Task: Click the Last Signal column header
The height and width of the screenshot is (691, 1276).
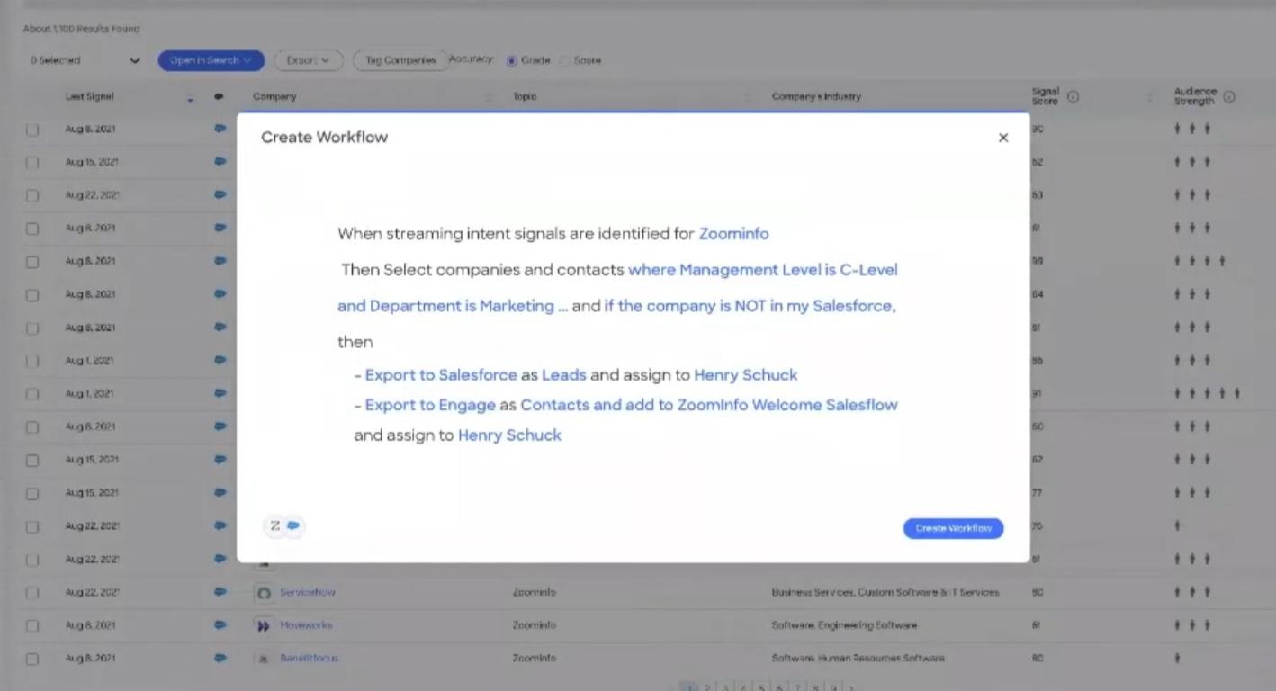Action: coord(90,96)
